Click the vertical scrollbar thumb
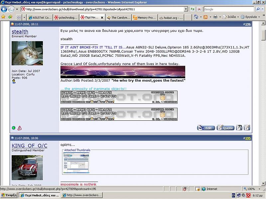 tap(263, 35)
